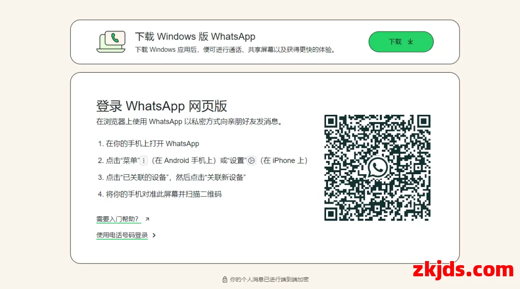Click the laptop phone icon in download banner

111,42
